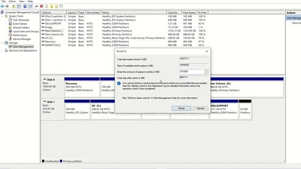Click the 500 MB EFI System partition on Disk 1

coord(77,109)
